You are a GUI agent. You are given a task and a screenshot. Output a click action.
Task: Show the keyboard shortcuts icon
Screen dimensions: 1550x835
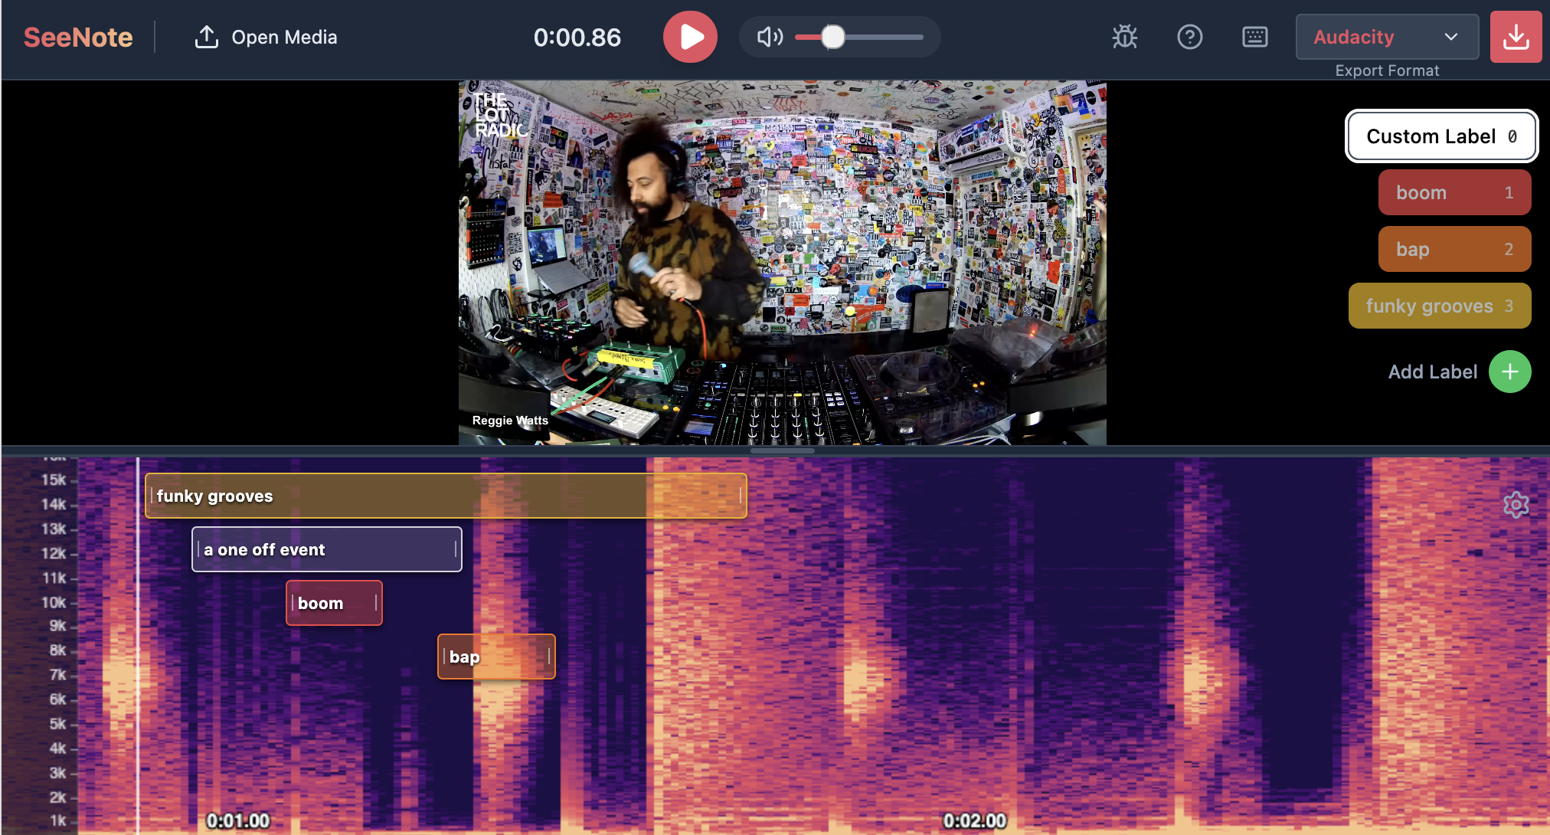[1254, 37]
